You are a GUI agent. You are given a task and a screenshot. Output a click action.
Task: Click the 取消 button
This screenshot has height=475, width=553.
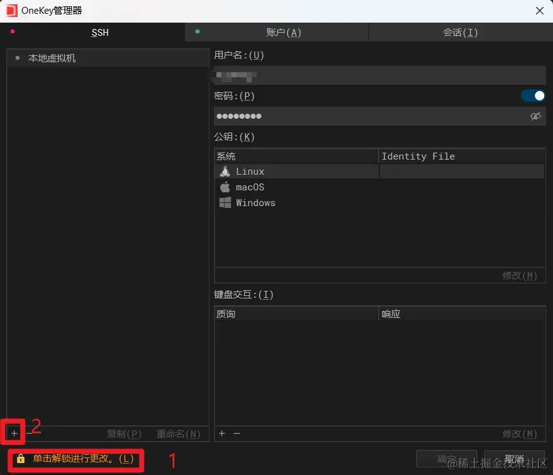coord(514,459)
